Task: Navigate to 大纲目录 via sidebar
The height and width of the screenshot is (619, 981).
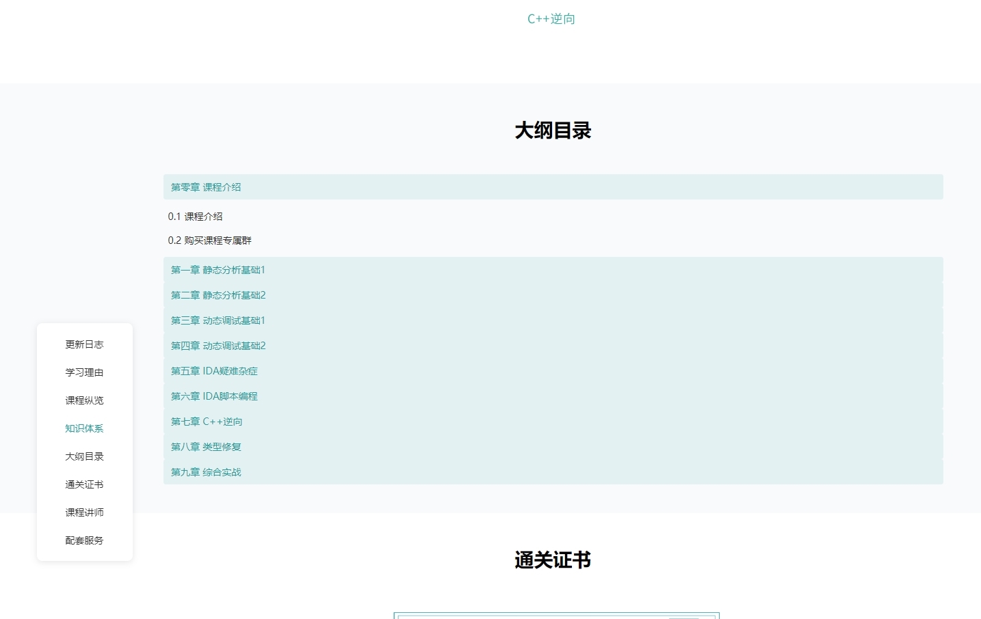Action: [84, 456]
